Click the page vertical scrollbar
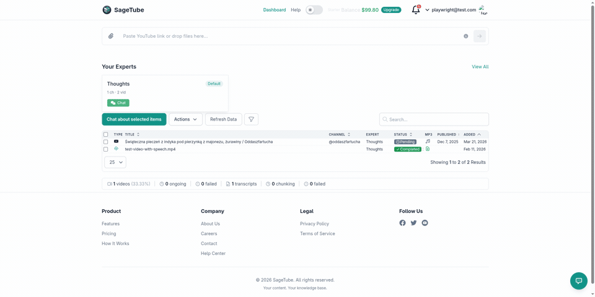The height and width of the screenshot is (297, 595). point(592,144)
